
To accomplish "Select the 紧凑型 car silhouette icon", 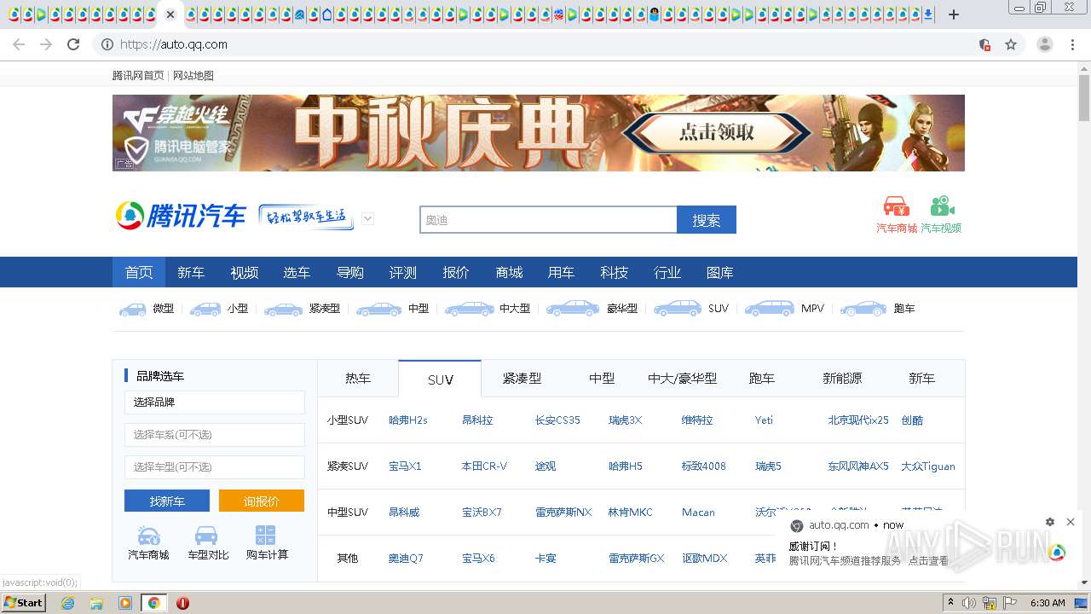I will click(283, 309).
